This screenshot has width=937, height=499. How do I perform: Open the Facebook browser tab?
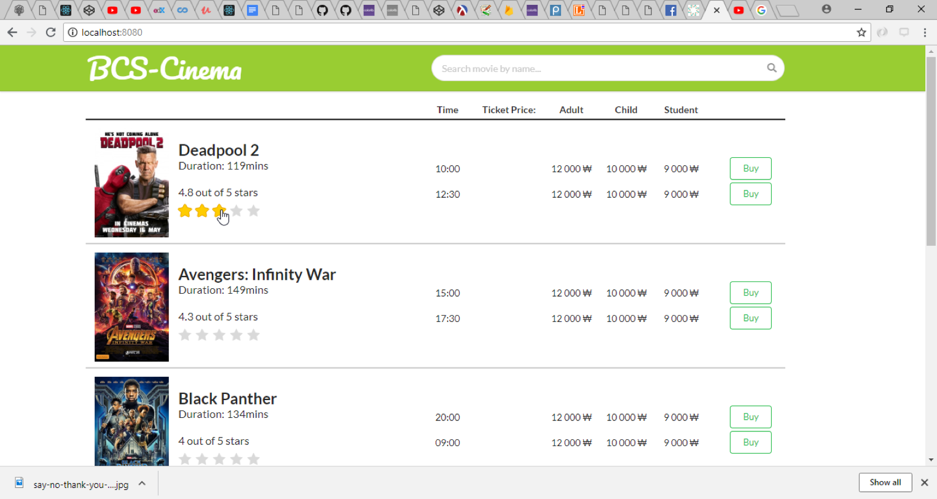670,10
